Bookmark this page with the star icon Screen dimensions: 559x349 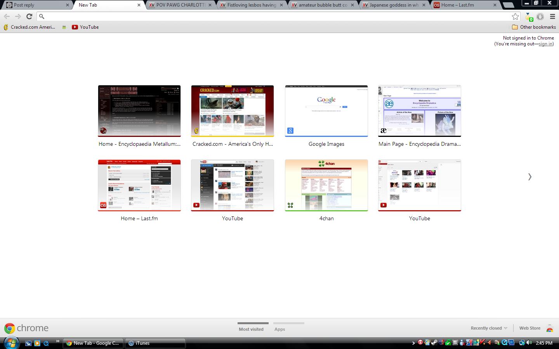515,16
